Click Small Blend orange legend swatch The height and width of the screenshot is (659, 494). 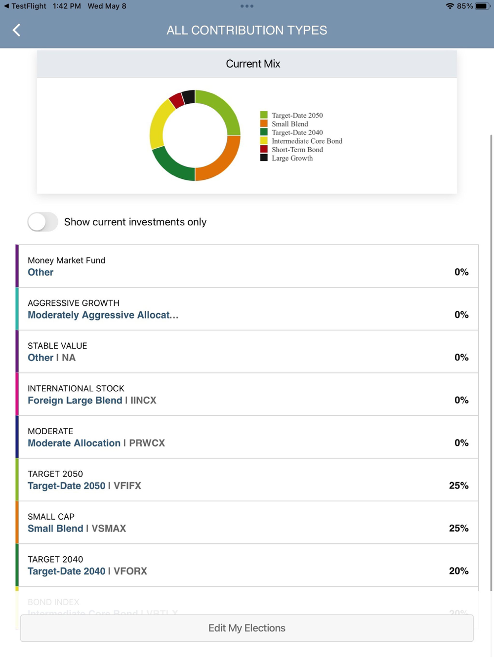[264, 124]
